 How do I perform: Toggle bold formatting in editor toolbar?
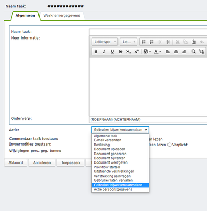tap(96, 52)
